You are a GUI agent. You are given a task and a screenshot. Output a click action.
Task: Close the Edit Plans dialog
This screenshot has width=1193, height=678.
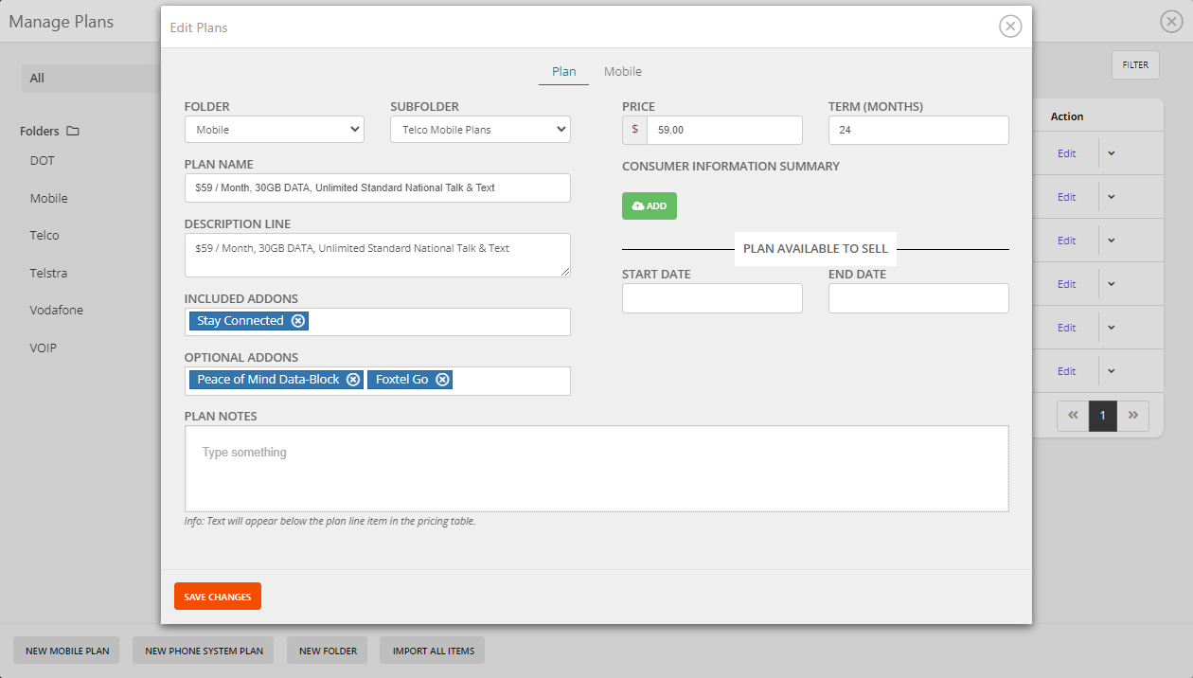[x=1010, y=26]
